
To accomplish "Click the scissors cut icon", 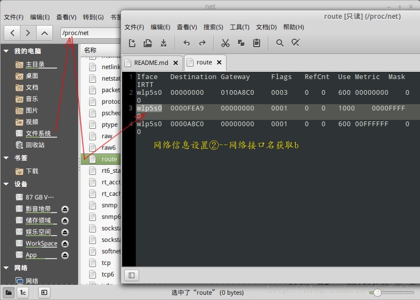I will click(225, 43).
